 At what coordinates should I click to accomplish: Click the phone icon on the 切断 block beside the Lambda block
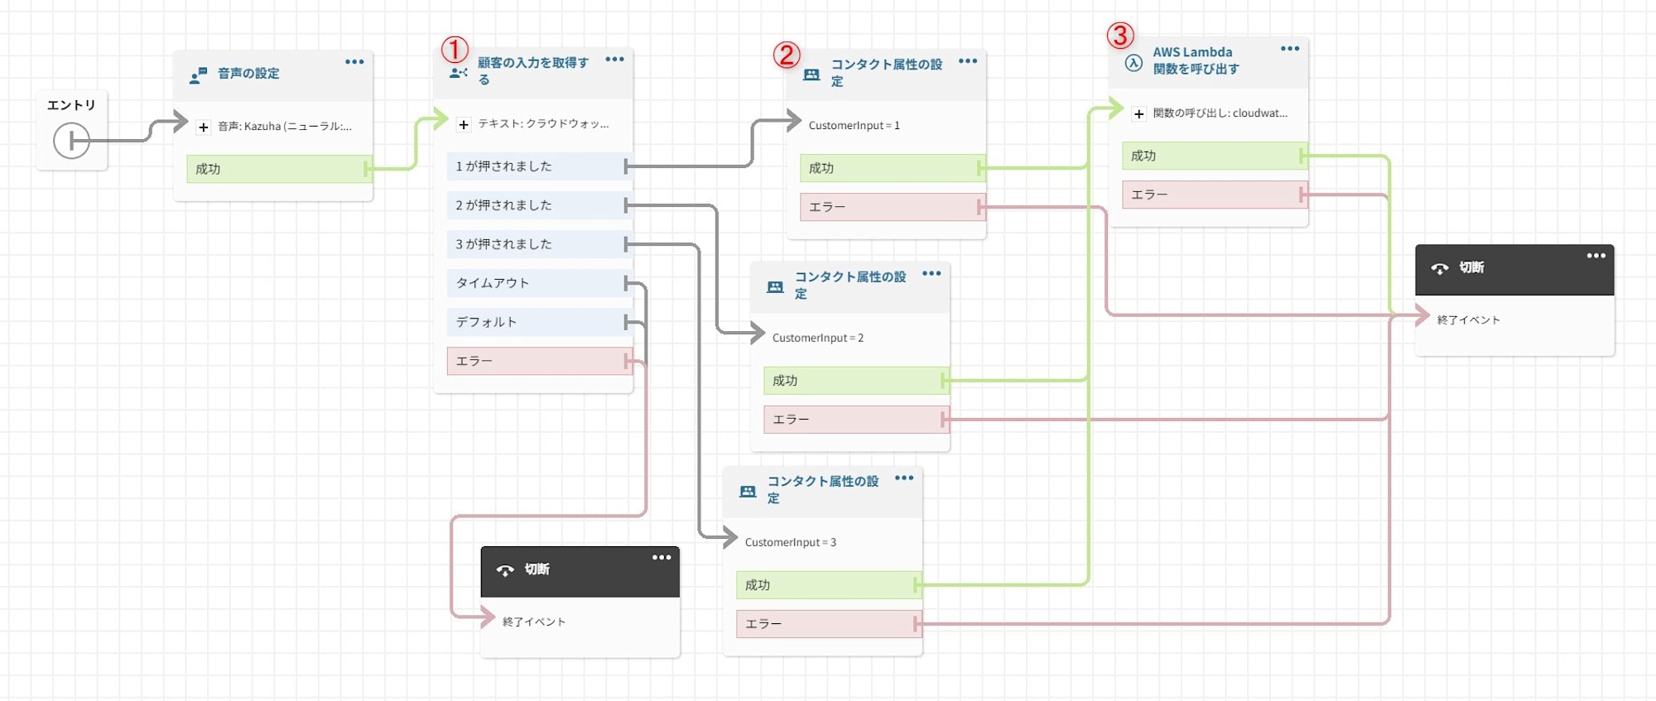point(1439,268)
